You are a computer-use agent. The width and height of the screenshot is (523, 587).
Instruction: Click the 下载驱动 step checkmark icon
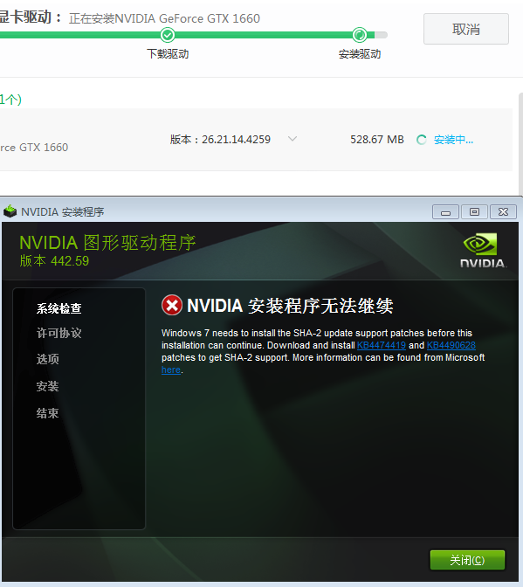point(168,35)
